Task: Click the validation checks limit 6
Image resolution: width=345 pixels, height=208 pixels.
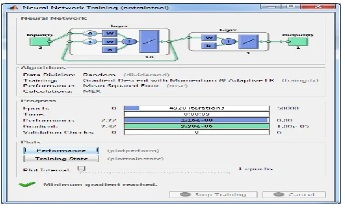Action: 279,132
